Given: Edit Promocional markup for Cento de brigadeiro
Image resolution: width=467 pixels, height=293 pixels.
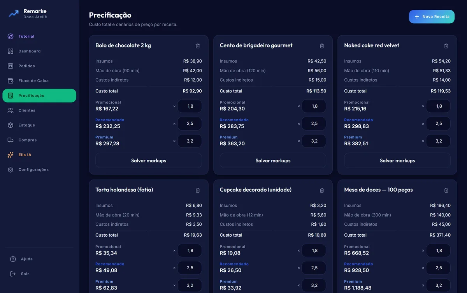Looking at the screenshot, I should pyautogui.click(x=314, y=106).
